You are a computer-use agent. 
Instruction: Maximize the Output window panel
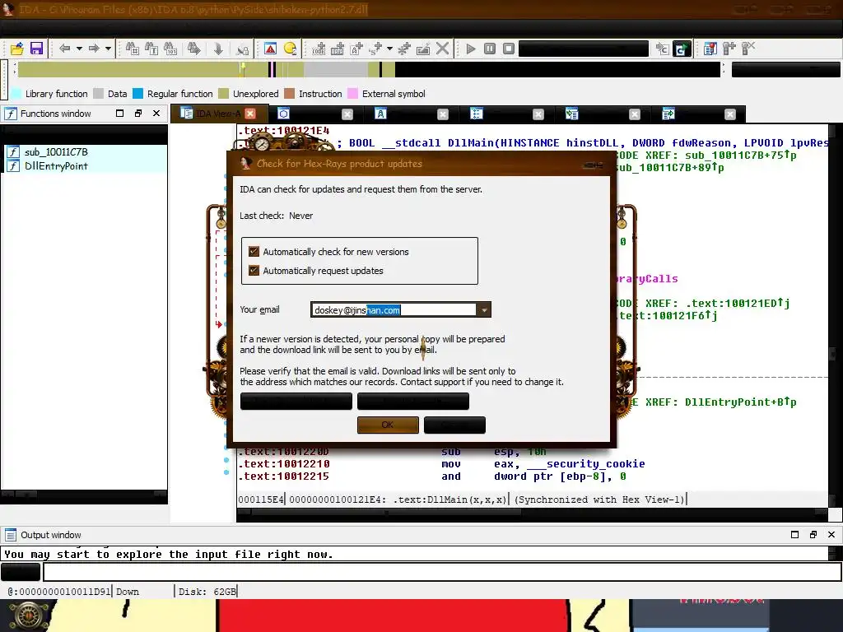794,534
